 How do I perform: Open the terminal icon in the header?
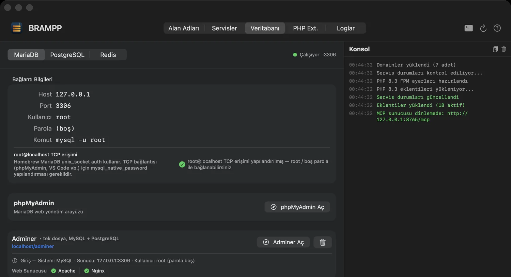tap(468, 28)
